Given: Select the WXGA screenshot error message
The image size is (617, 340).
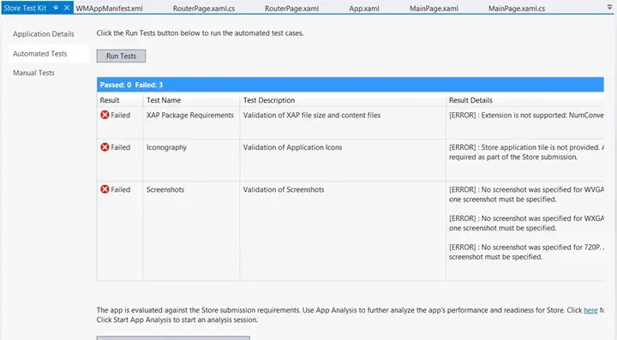Looking at the screenshot, I should (x=526, y=223).
